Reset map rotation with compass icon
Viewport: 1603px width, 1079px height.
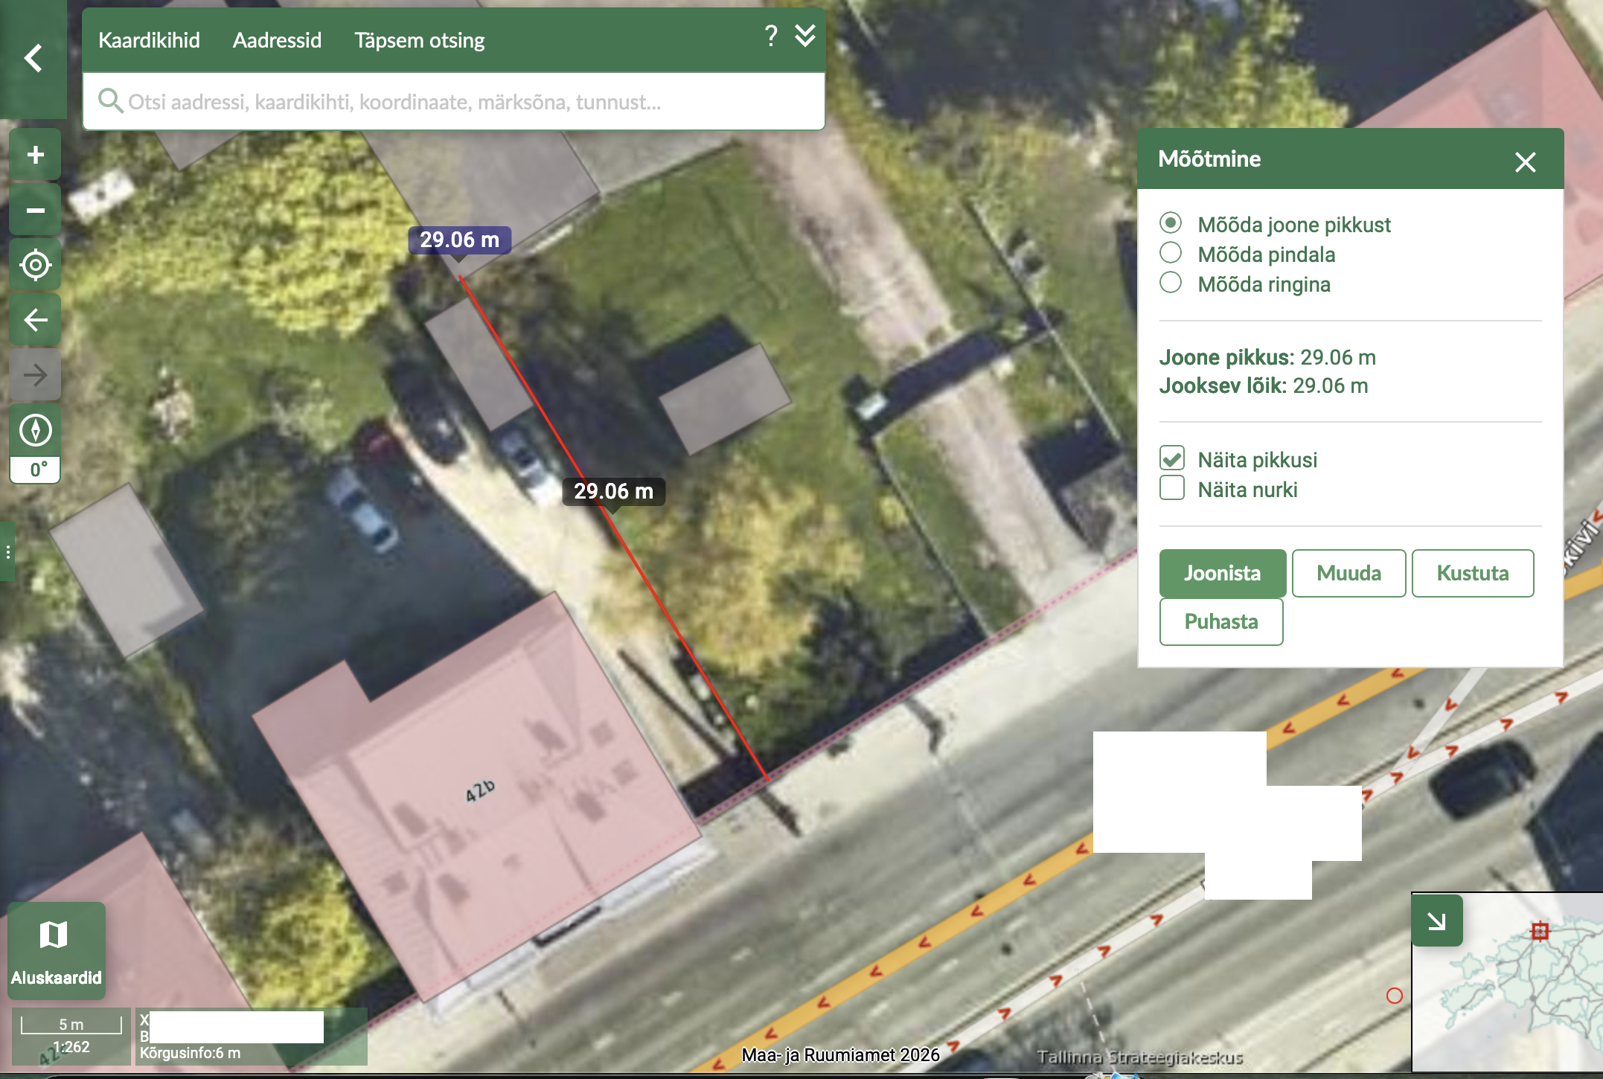coord(35,430)
